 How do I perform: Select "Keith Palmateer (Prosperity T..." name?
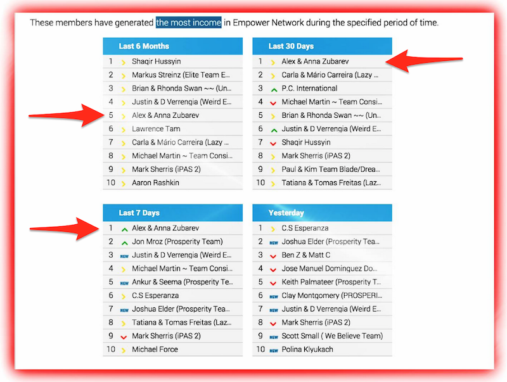331,282
